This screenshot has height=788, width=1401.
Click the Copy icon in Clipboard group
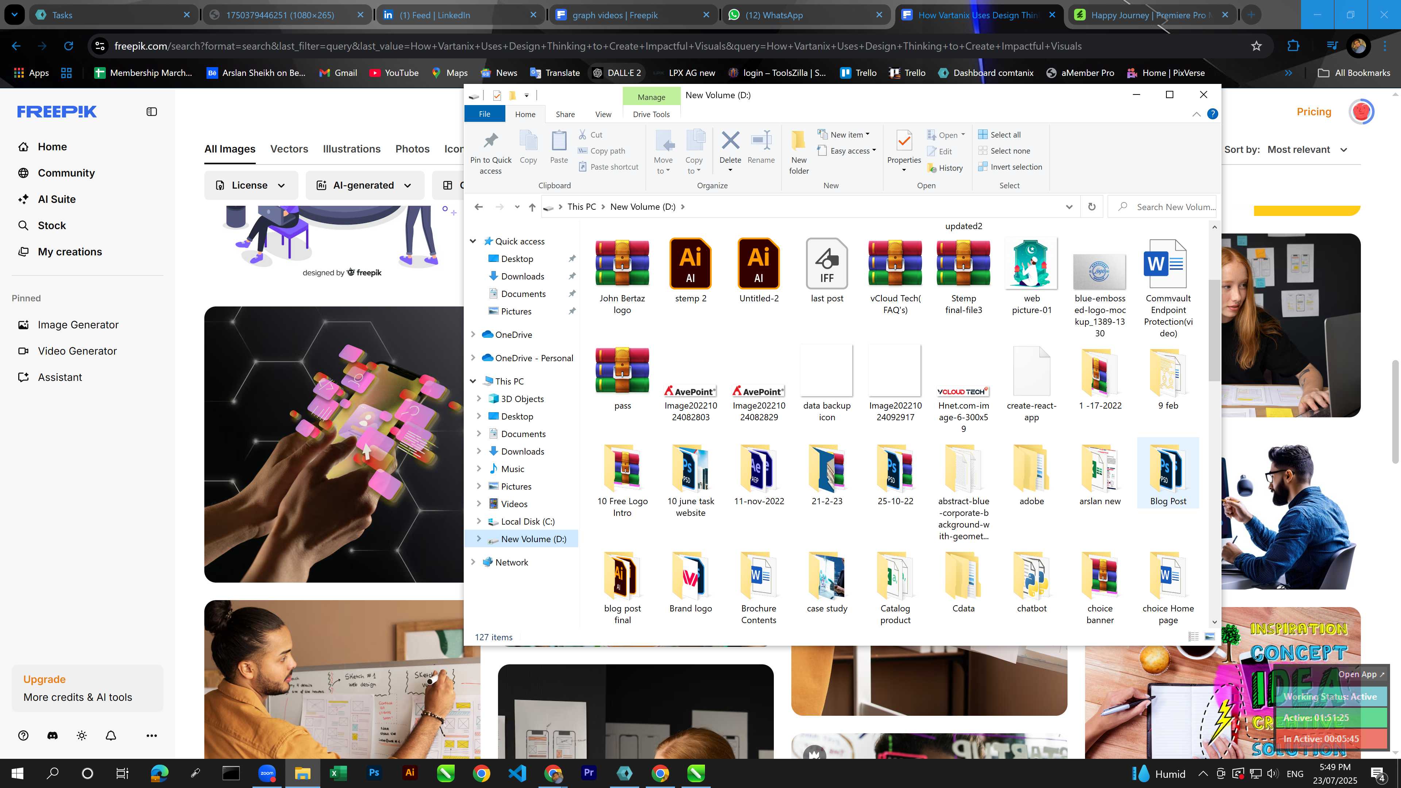point(528,147)
